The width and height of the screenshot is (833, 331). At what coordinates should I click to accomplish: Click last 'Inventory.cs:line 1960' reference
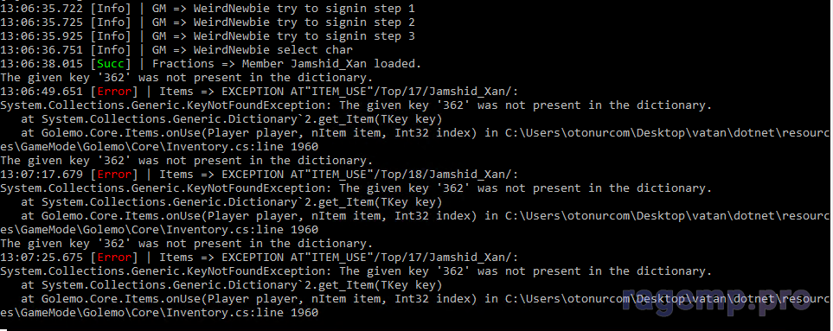[x=242, y=312]
